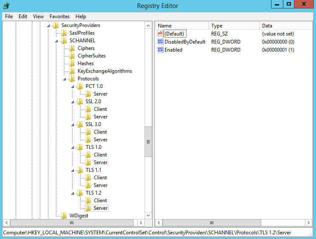Select the Enabled DWORD value icon
Image resolution: width=316 pixels, height=239 pixels.
[160, 50]
